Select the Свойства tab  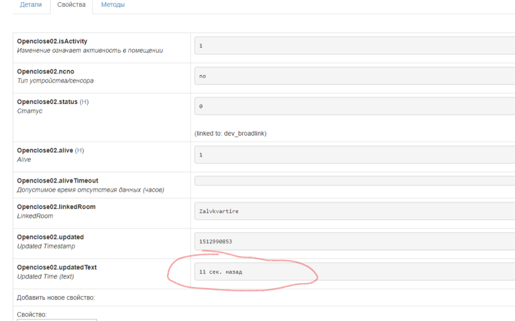coord(72,5)
